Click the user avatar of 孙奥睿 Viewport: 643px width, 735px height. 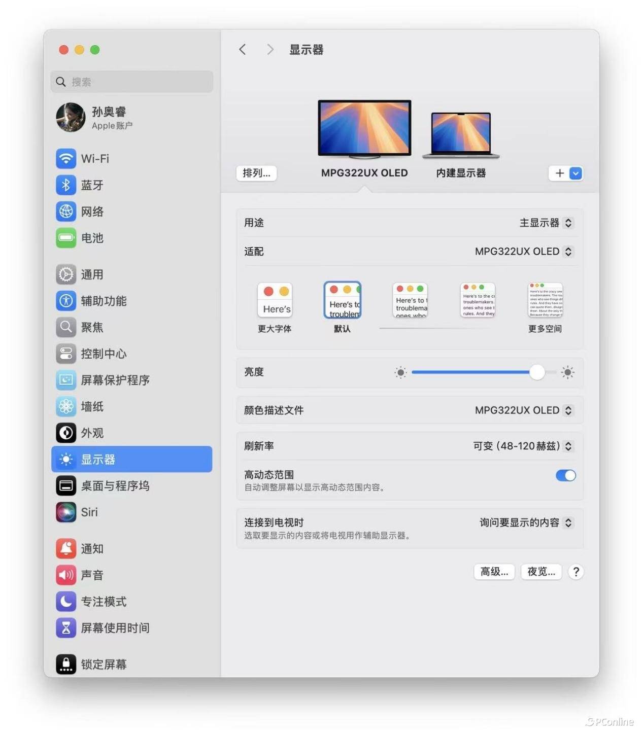71,117
